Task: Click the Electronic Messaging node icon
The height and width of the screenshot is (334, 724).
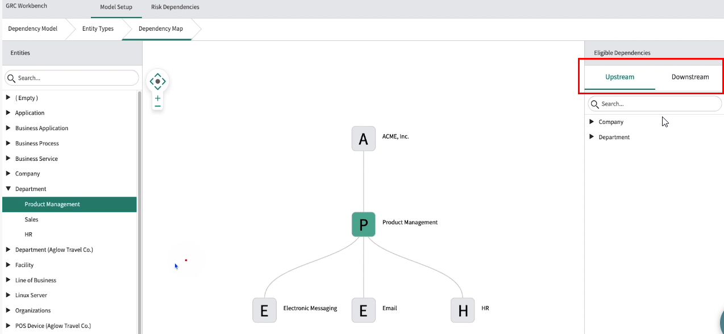Action: point(264,310)
